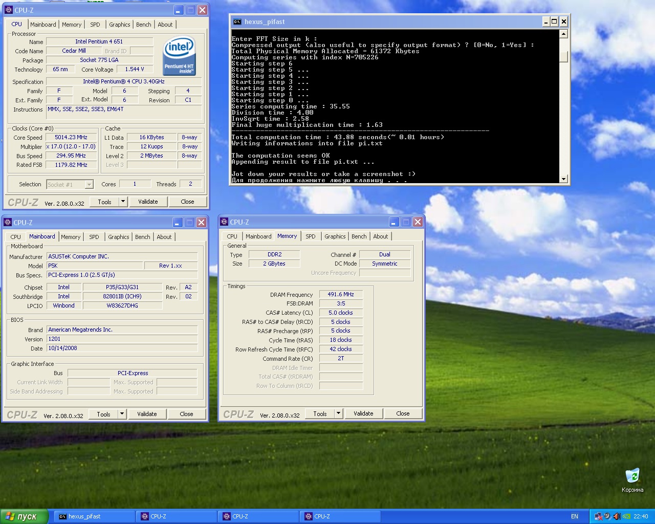Click the LPCIO value W83627DHG
The width and height of the screenshot is (655, 524).
122,305
